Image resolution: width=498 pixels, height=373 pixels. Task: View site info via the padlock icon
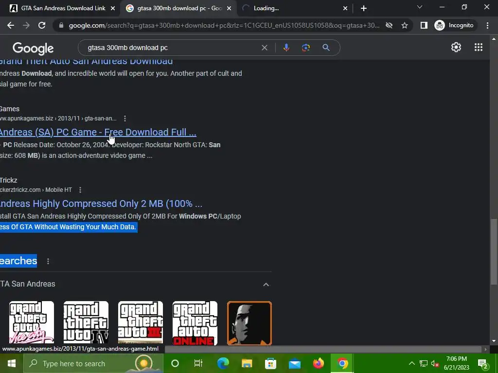point(61,25)
